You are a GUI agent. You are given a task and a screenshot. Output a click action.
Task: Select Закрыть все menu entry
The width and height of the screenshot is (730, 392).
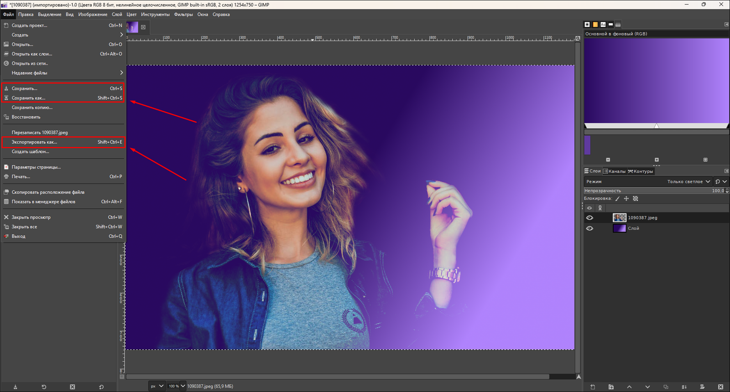[63, 227]
